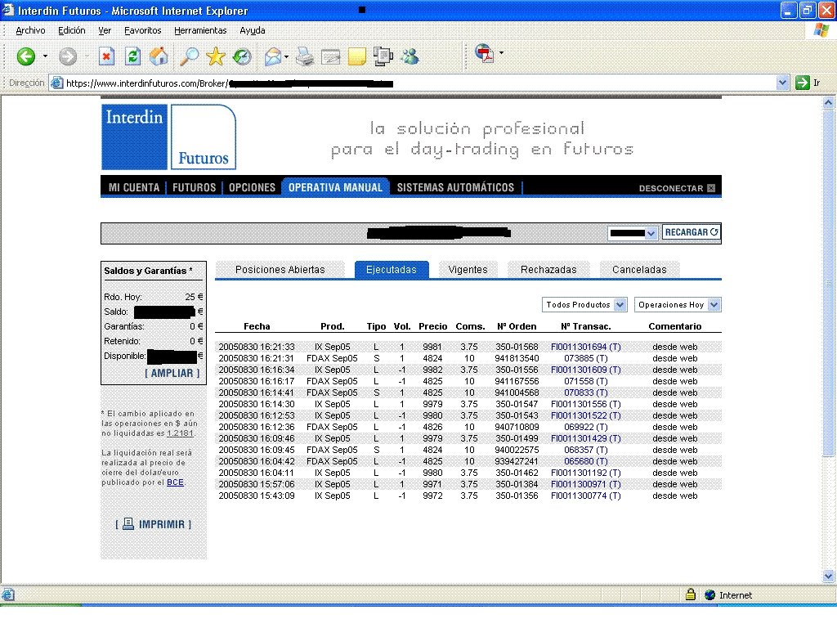Select the Ejecutadas tab
This screenshot has height=628, width=837.
click(x=392, y=270)
